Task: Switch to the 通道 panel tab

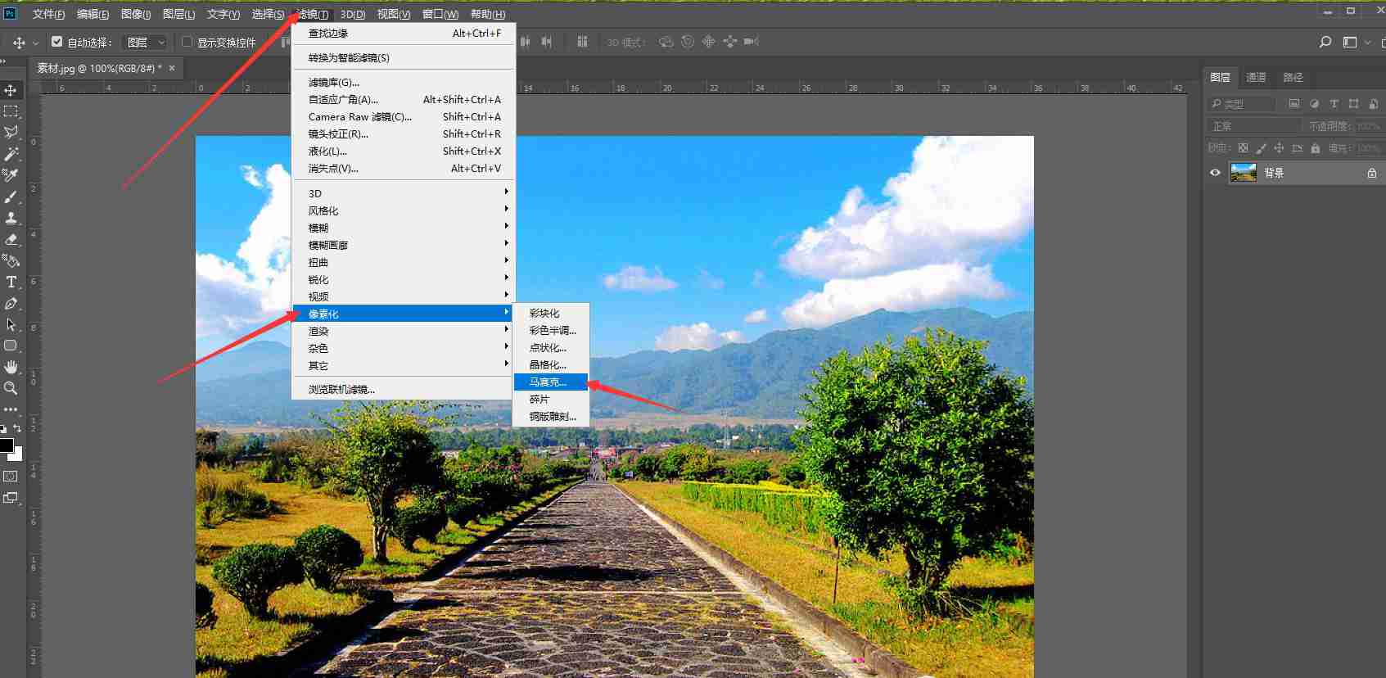Action: 1256,77
